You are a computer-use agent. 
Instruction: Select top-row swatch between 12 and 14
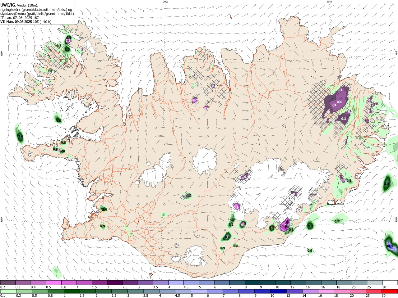(x=298, y=282)
